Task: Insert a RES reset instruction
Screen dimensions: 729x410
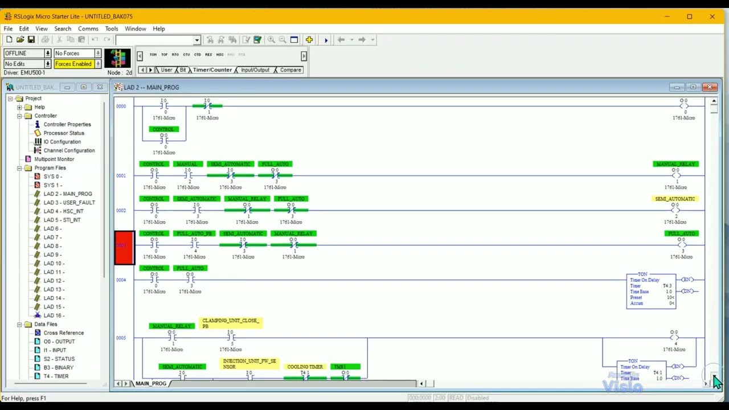Action: pos(208,55)
